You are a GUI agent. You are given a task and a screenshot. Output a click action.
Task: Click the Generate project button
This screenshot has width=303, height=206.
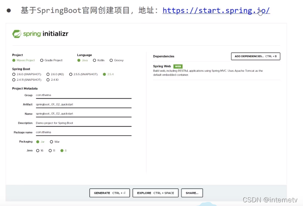pyautogui.click(x=110, y=193)
